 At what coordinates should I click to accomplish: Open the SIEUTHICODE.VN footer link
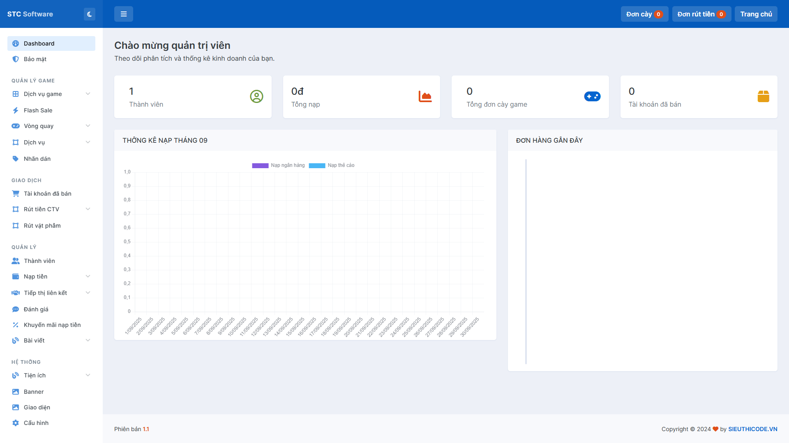(x=752, y=429)
